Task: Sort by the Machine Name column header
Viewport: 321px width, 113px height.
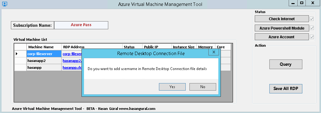Action: click(44, 47)
